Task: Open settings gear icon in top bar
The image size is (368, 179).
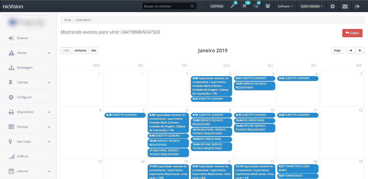Action: click(x=332, y=6)
